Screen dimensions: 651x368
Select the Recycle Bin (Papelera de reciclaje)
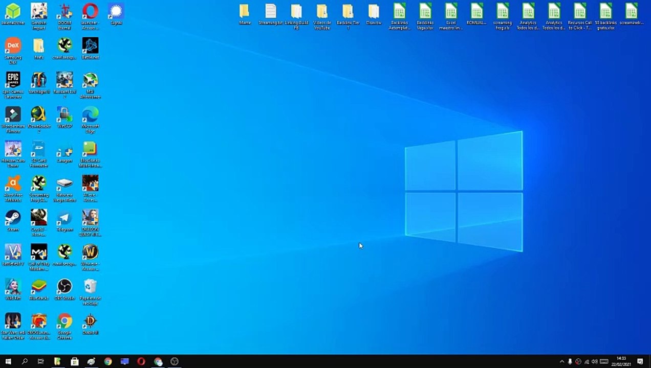[x=91, y=291]
